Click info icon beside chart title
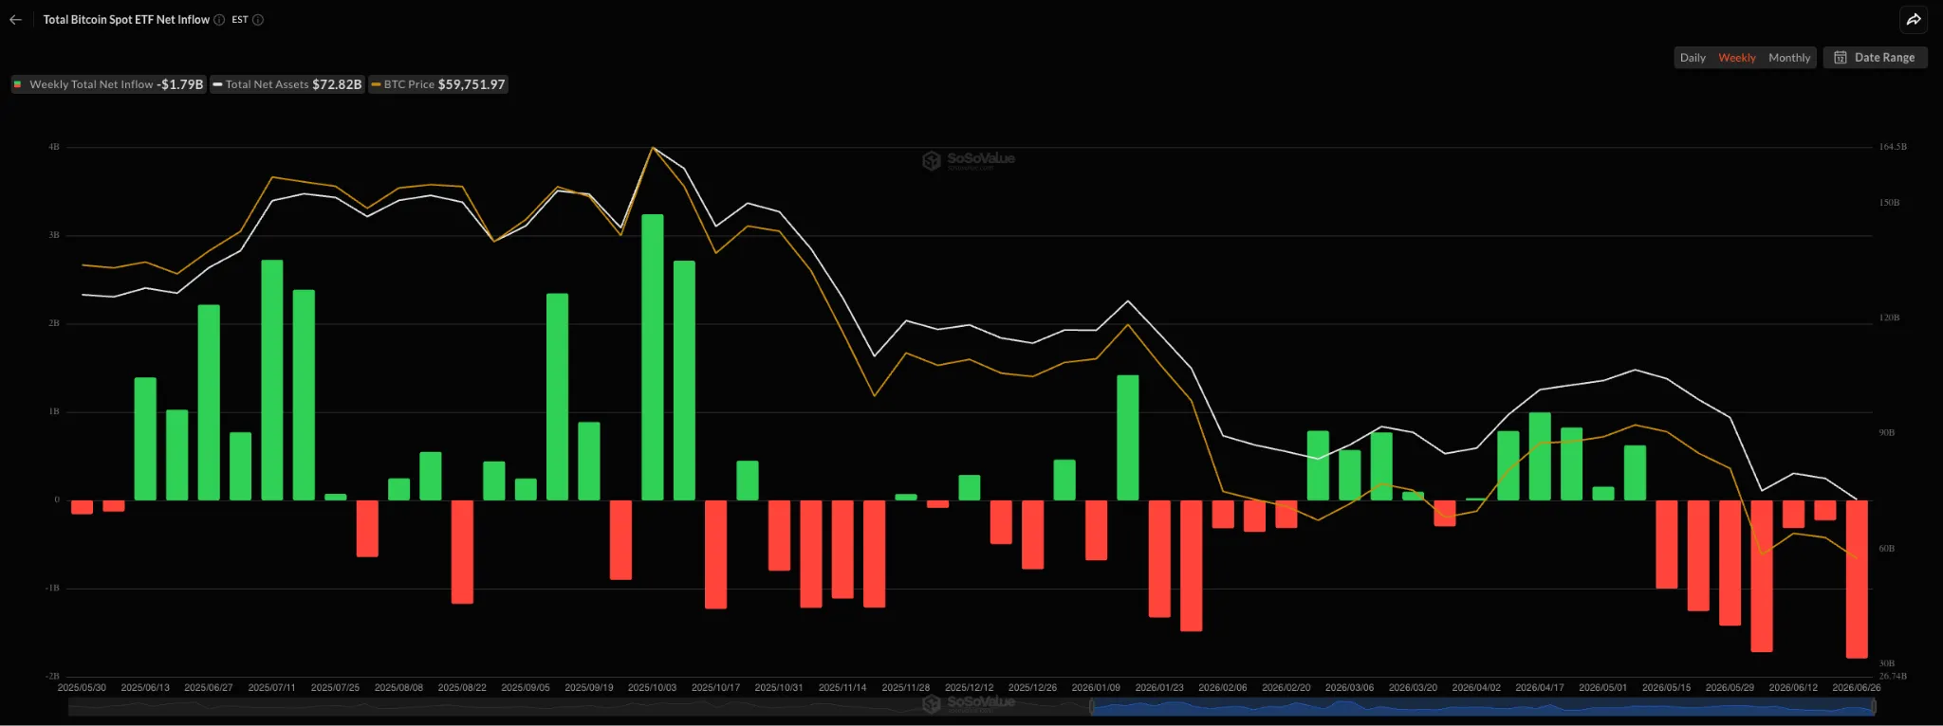1943x726 pixels. click(x=219, y=20)
